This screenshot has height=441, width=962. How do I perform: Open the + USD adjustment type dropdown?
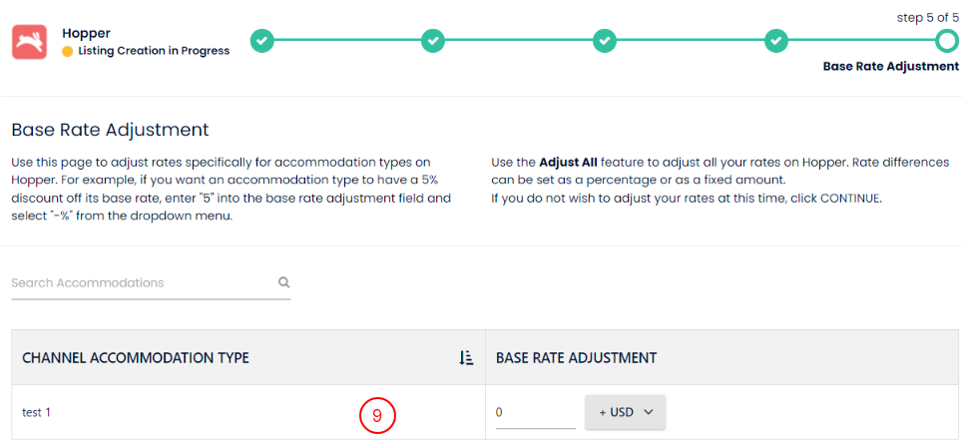625,412
